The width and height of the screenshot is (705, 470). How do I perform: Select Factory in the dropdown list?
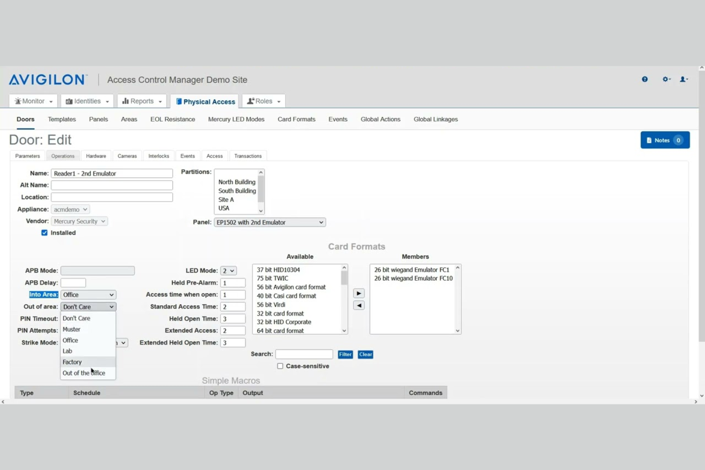[x=88, y=362]
